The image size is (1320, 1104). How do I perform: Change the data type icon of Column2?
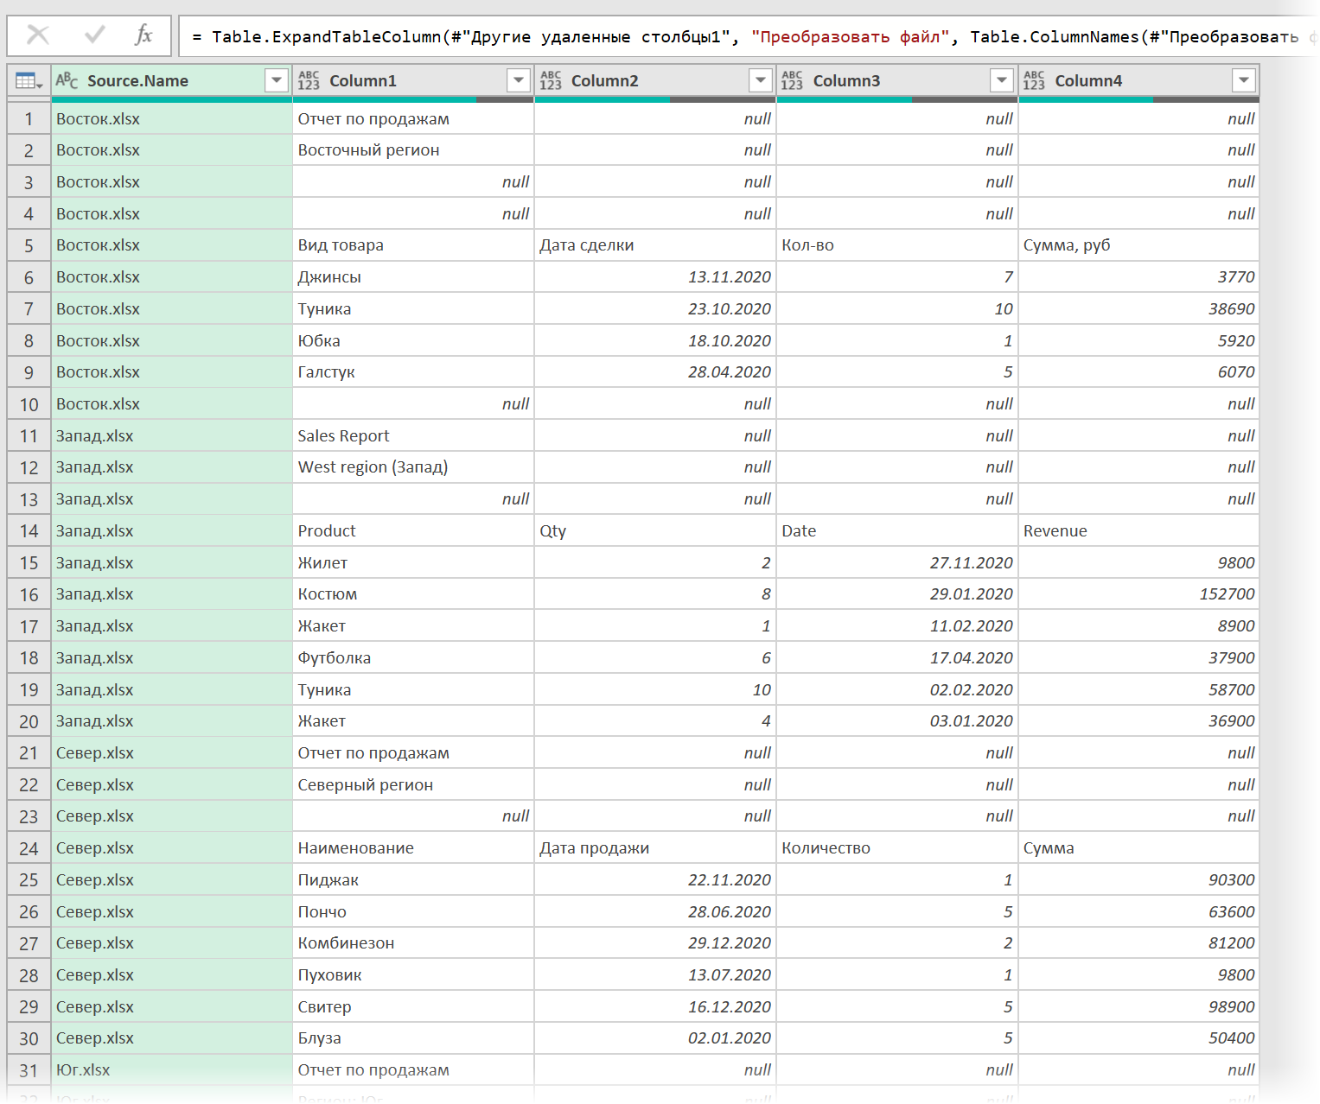pos(551,80)
